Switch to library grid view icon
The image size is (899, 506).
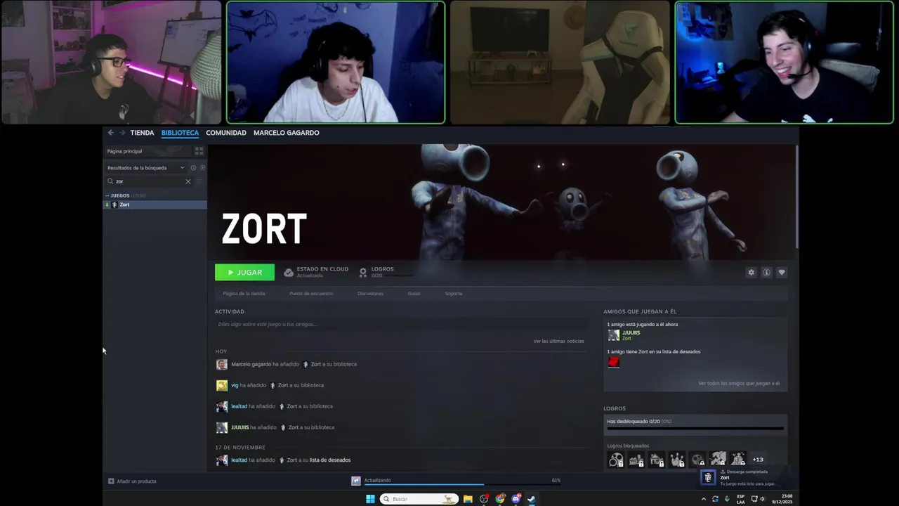[199, 151]
